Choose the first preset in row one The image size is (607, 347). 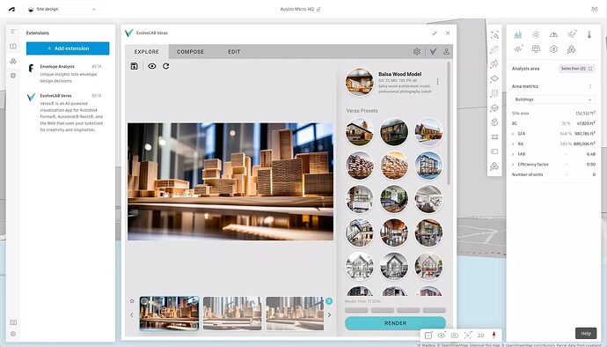point(360,132)
